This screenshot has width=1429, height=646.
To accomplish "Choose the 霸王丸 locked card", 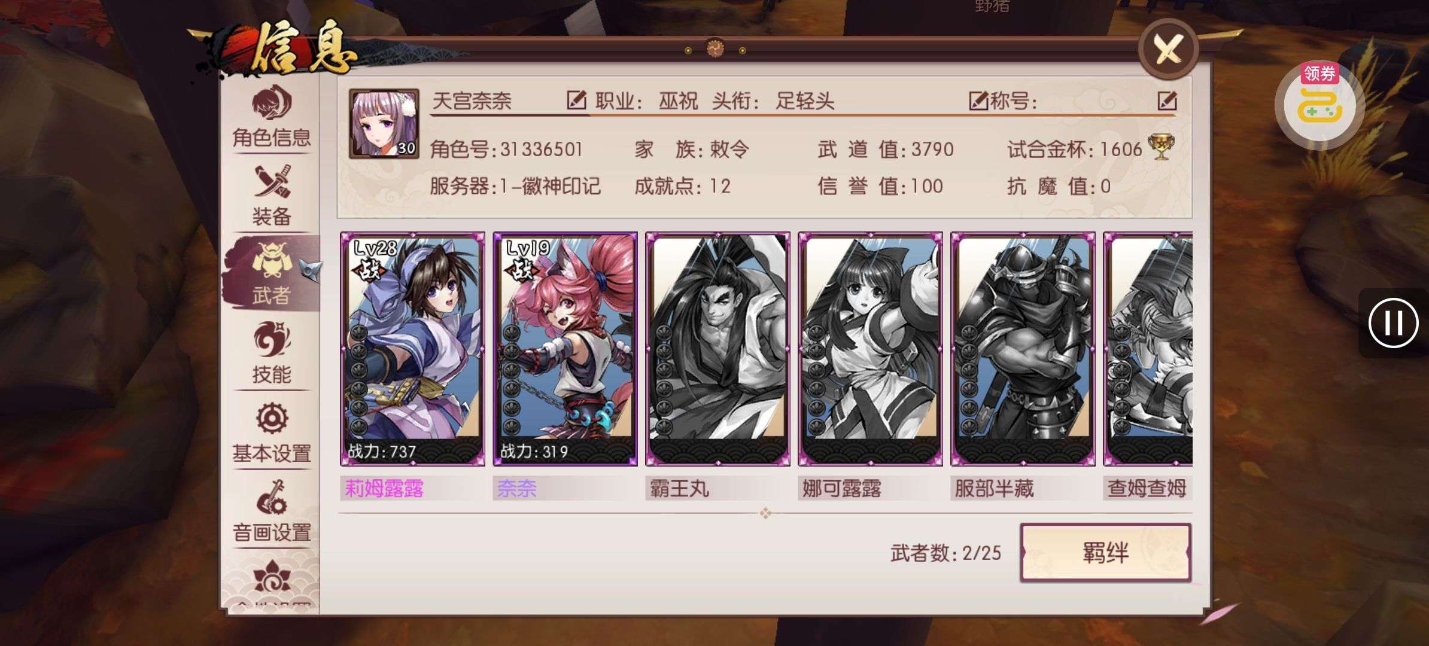I will 717,349.
